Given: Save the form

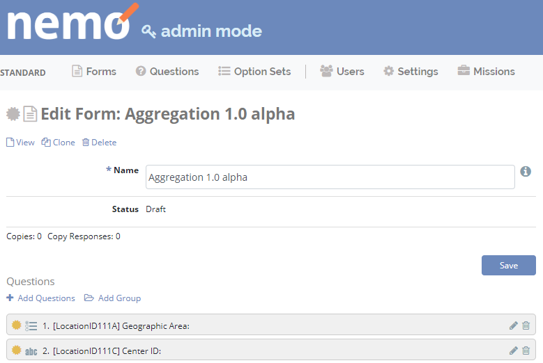Looking at the screenshot, I should tap(508, 265).
